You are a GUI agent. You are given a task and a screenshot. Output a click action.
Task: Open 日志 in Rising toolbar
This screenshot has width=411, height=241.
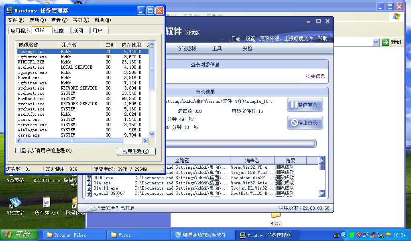(x=236, y=38)
